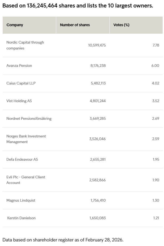Click the Company column header
This screenshot has height=246, width=164.
click(x=15, y=25)
